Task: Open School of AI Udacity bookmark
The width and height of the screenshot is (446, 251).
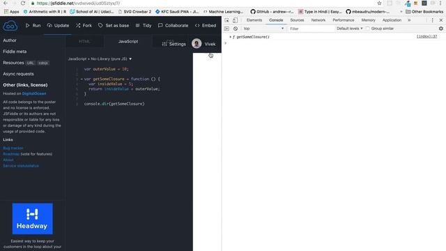Action: pyautogui.click(x=92, y=12)
